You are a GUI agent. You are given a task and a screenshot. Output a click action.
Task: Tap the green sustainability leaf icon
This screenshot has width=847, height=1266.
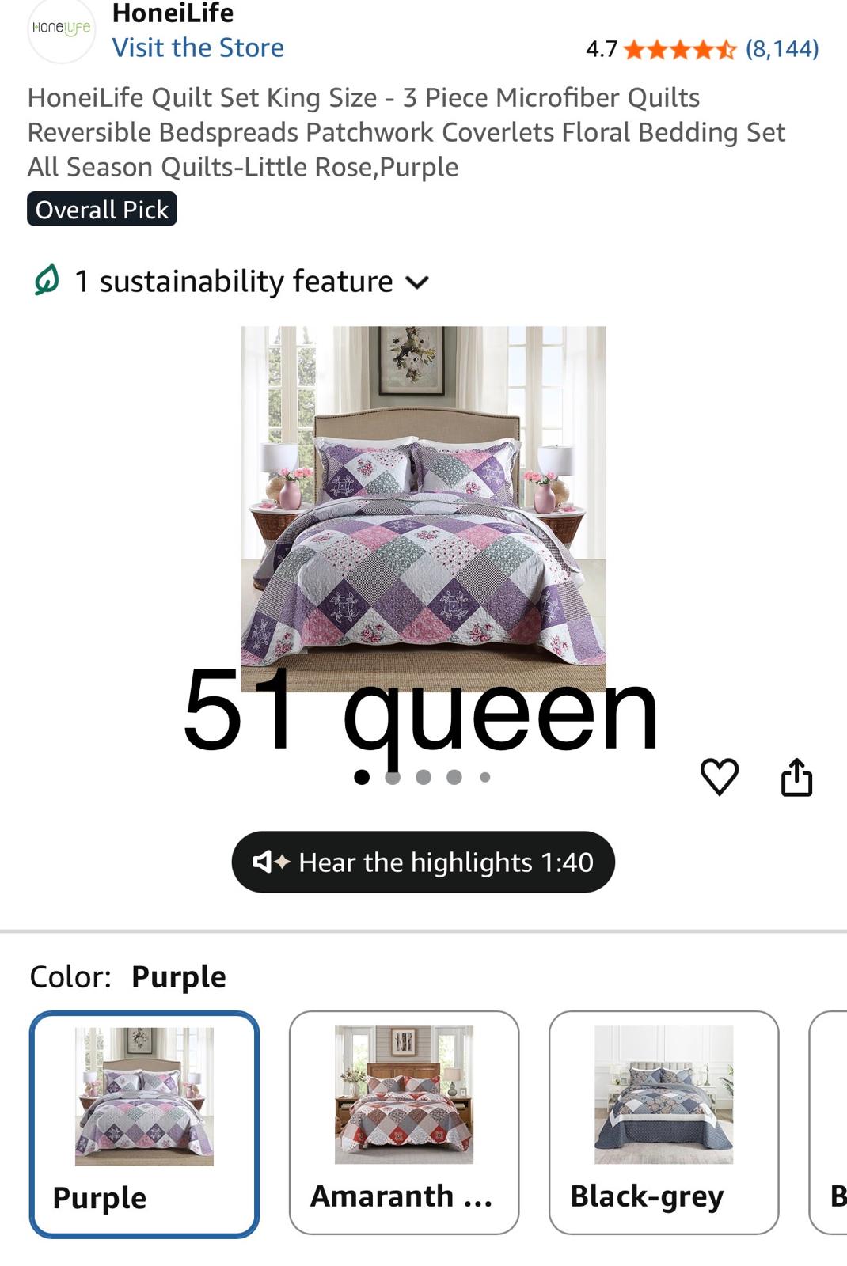pyautogui.click(x=47, y=280)
